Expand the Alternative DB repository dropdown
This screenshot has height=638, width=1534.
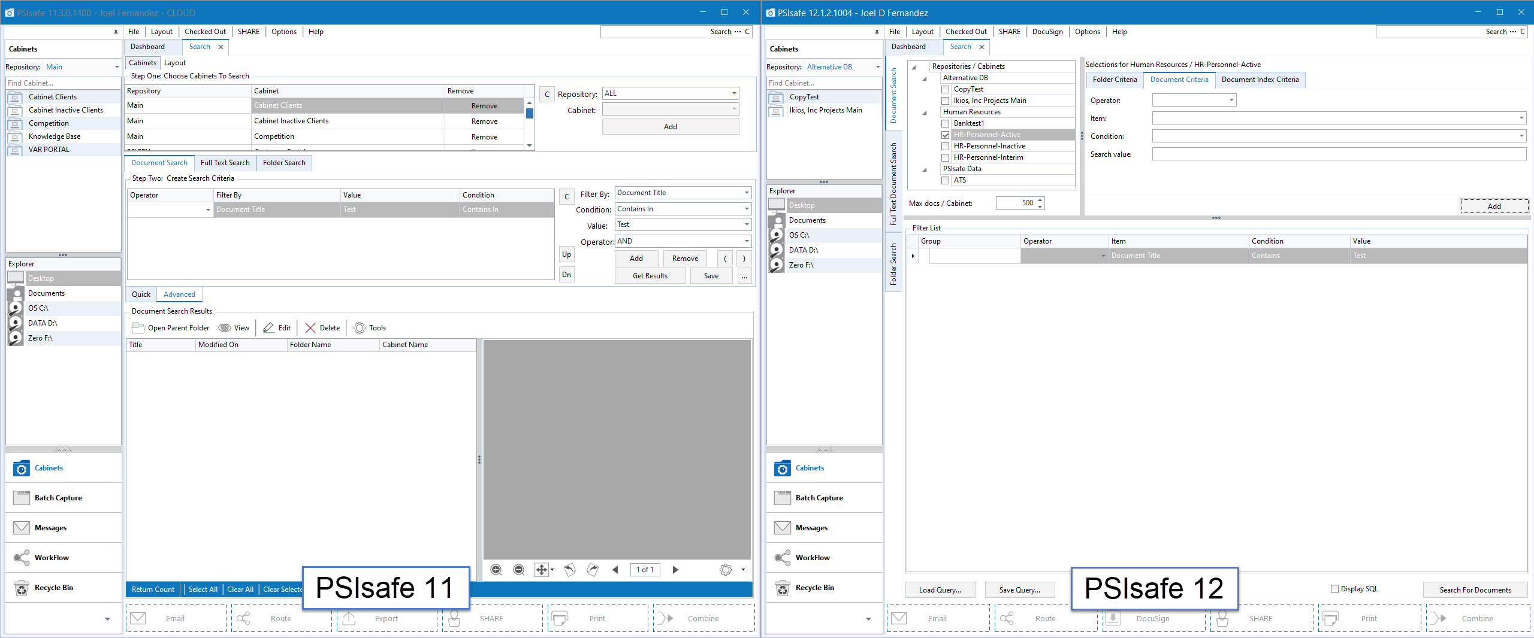coord(878,67)
